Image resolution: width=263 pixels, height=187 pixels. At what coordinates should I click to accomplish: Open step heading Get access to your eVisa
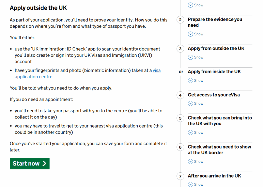pos(214,95)
